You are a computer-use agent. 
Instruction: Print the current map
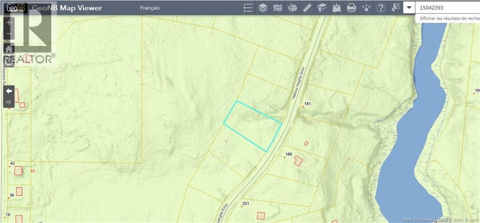(351, 8)
